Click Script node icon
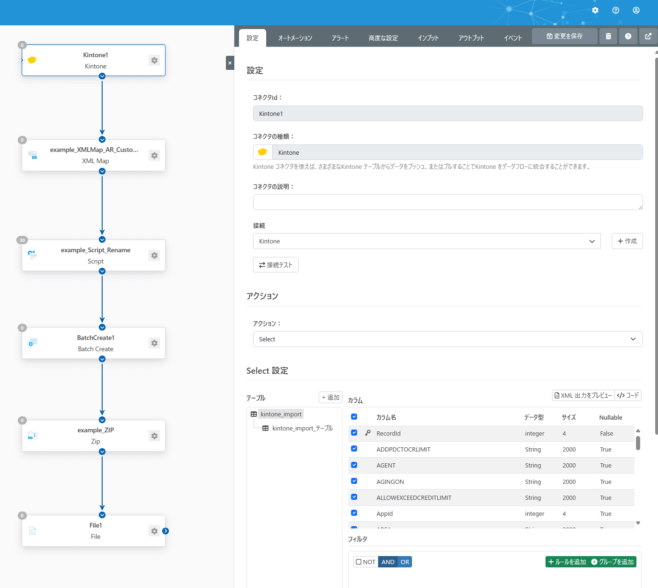 32,255
